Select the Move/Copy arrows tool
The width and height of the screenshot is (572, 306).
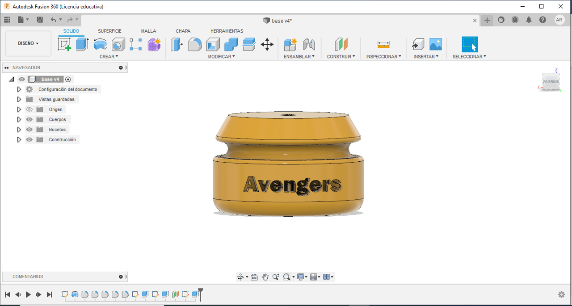pyautogui.click(x=267, y=44)
